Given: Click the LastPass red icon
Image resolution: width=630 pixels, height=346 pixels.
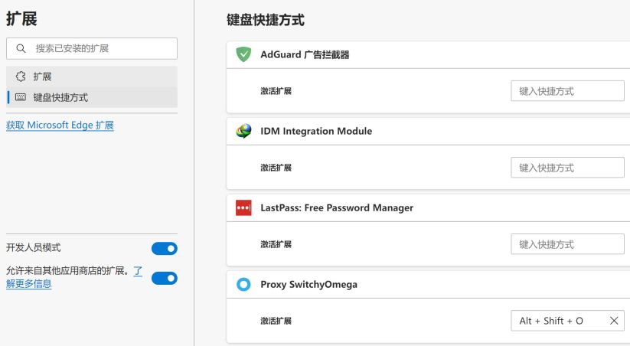Looking at the screenshot, I should click(x=243, y=207).
